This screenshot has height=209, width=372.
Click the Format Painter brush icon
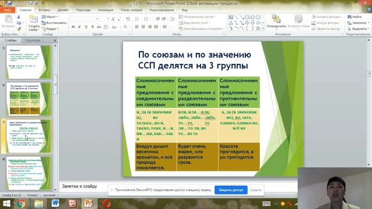coord(19,29)
